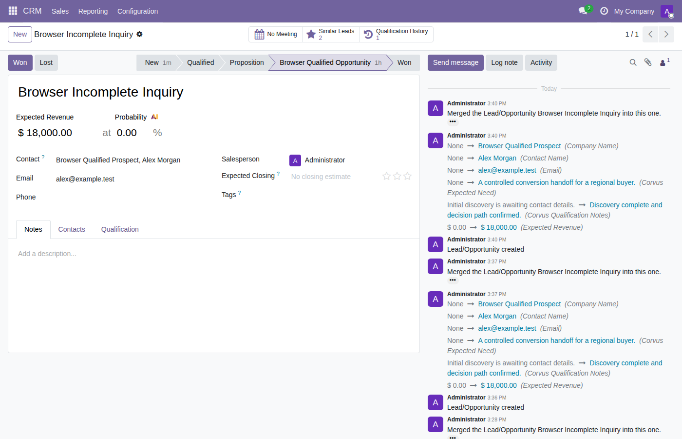Go to next record arrow
This screenshot has width=682, height=439.
click(x=666, y=34)
